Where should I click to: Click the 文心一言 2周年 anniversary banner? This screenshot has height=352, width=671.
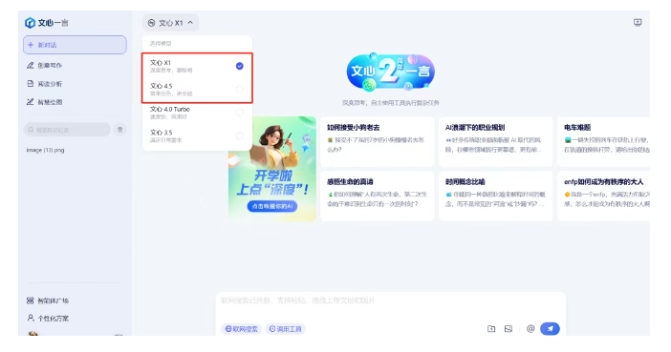390,72
